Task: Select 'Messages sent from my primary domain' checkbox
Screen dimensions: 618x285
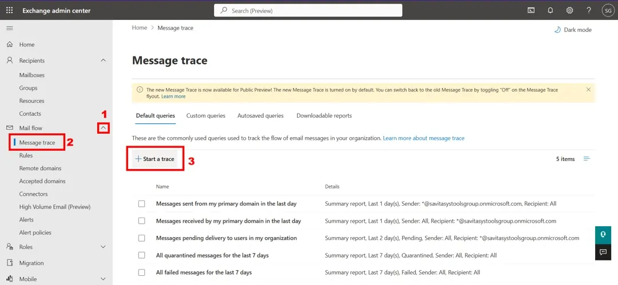Action: [x=141, y=204]
